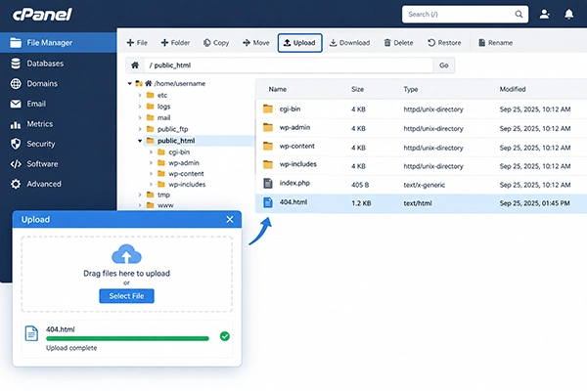This screenshot has width=587, height=391.
Task: Select wp-includes in folder tree
Action: [x=187, y=184]
